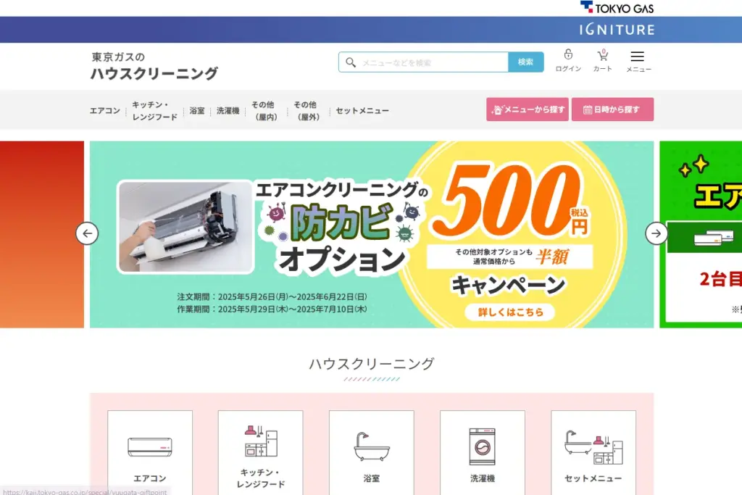This screenshot has width=742, height=495.
Task: Go to next carousel slide arrow
Action: 656,233
